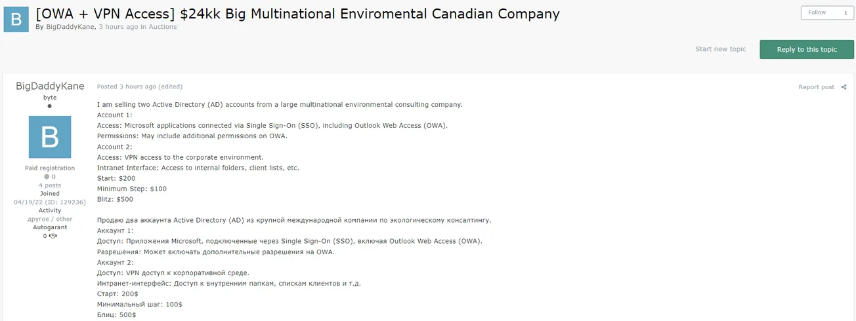Open the Auctions forum section link
856x321 pixels.
coord(163,27)
